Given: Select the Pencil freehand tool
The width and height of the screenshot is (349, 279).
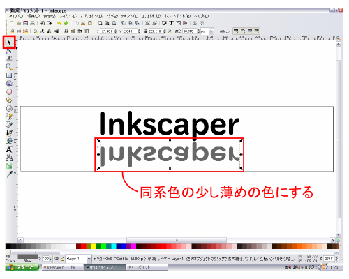Looking at the screenshot, I should pyautogui.click(x=9, y=116).
